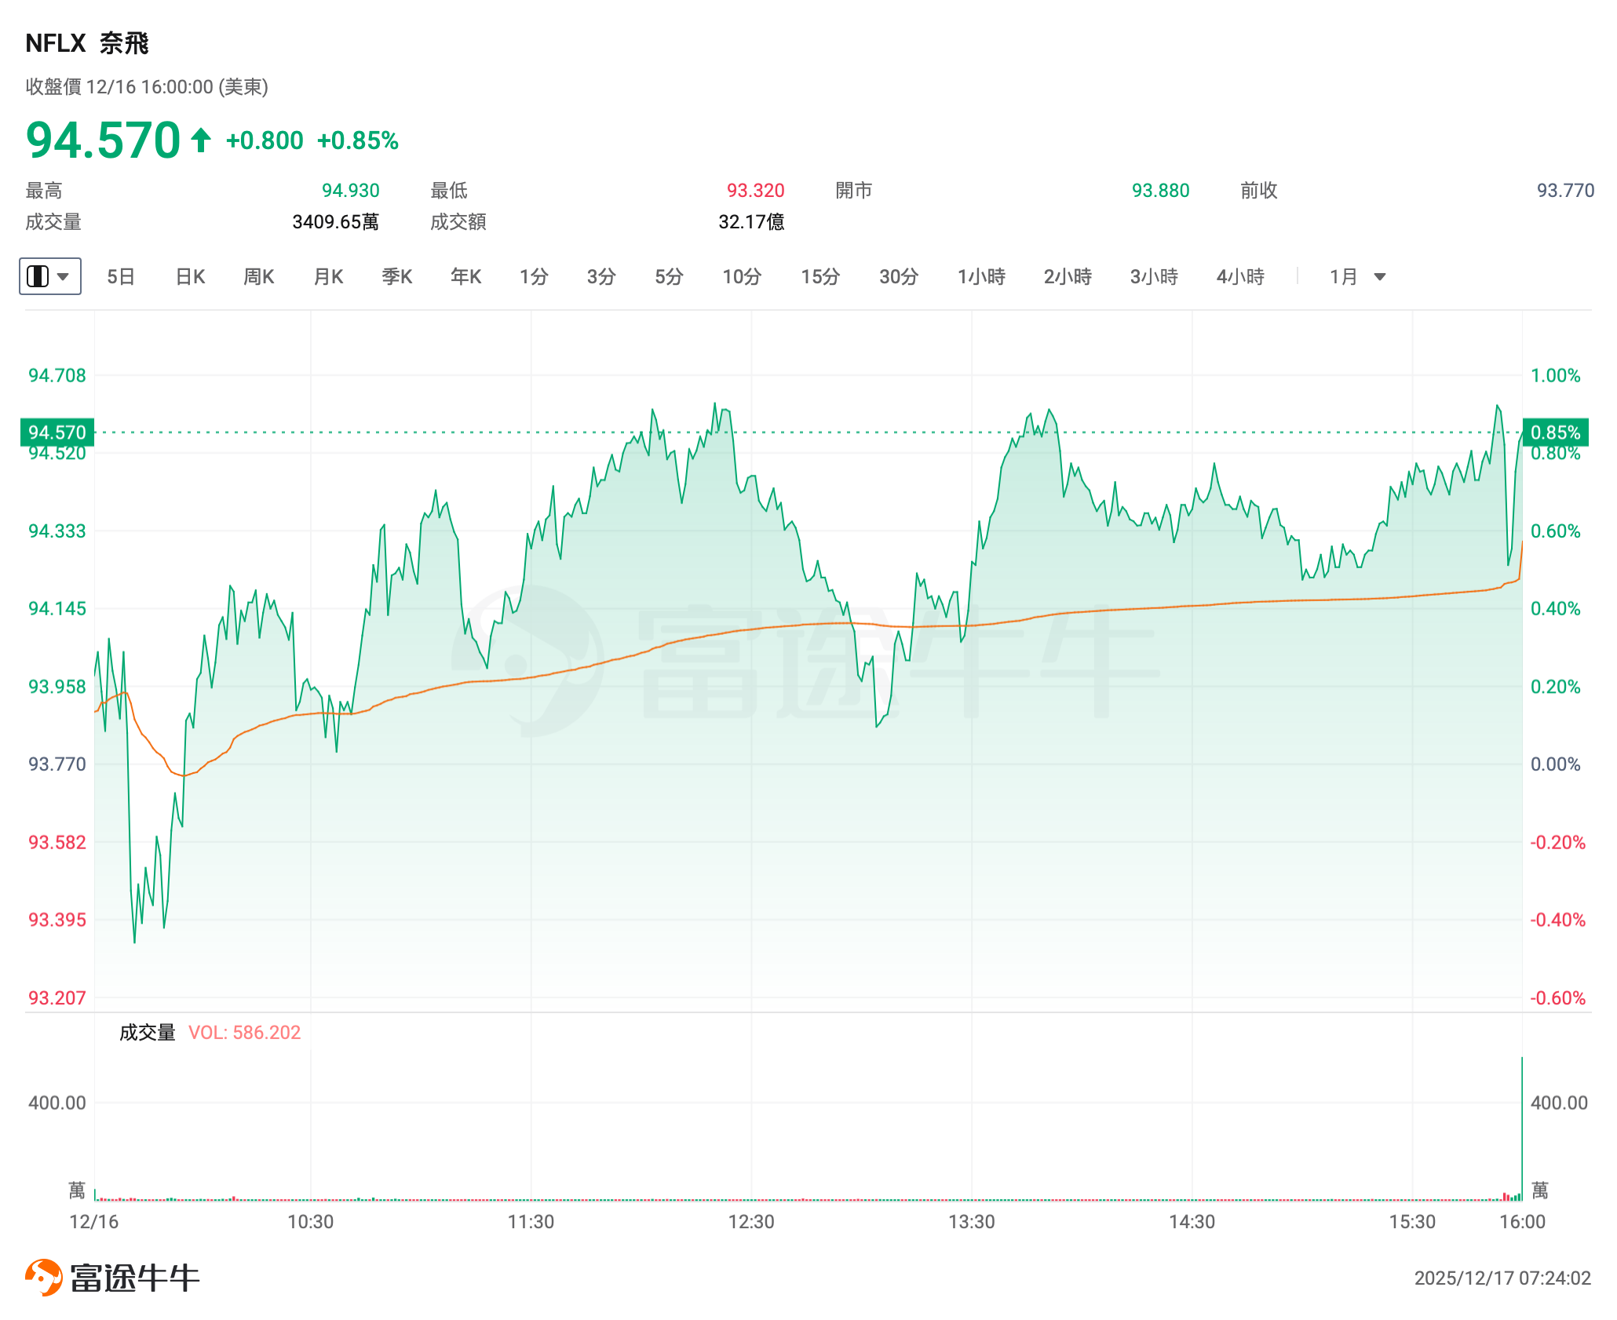Choose the 月K chart tab
Image resolution: width=1617 pixels, height=1320 pixels.
pyautogui.click(x=328, y=277)
